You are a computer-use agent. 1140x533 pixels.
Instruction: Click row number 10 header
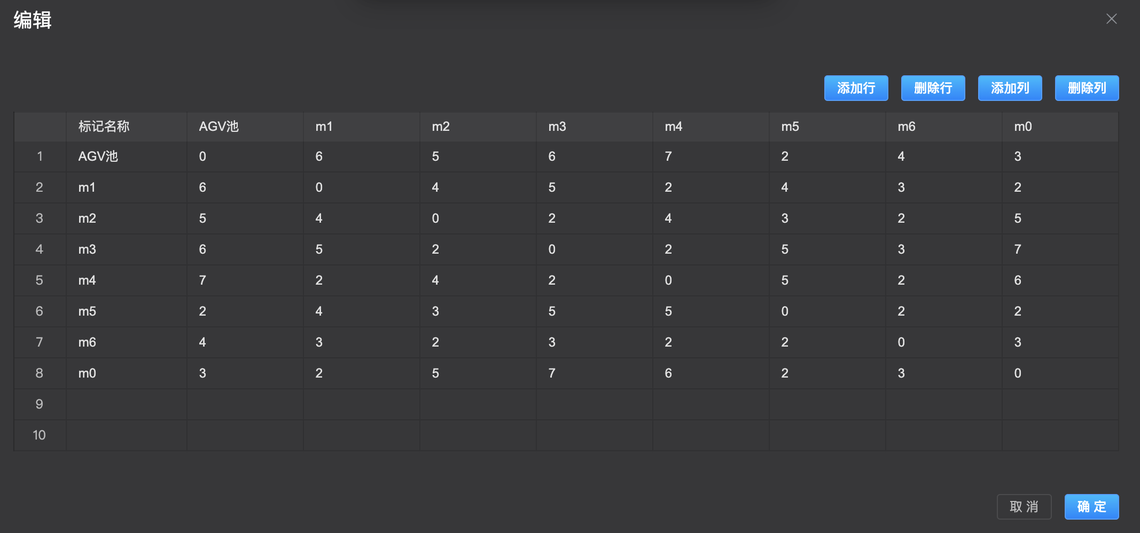click(40, 435)
